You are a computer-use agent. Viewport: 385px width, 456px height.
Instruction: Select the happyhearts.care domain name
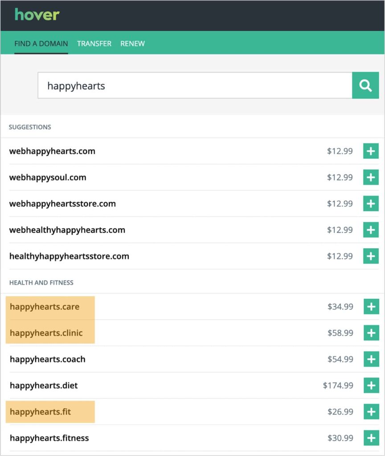(x=45, y=307)
